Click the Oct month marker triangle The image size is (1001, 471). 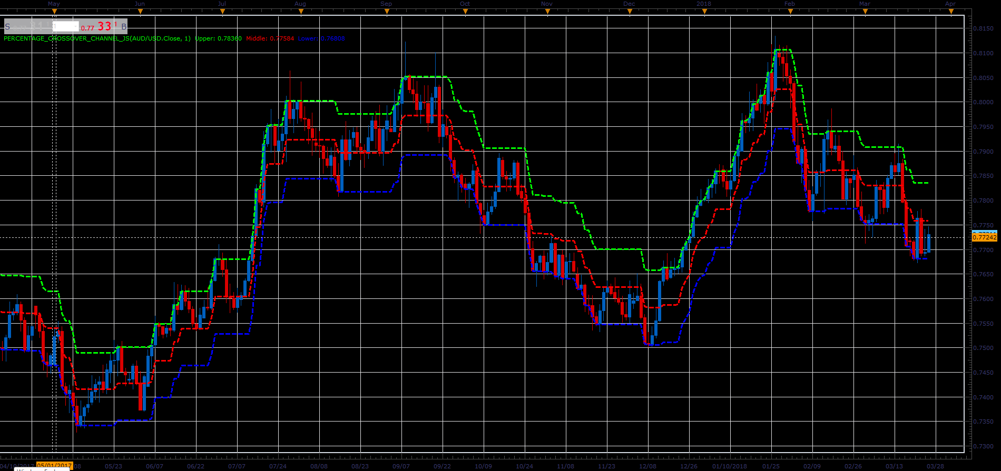[465, 12]
